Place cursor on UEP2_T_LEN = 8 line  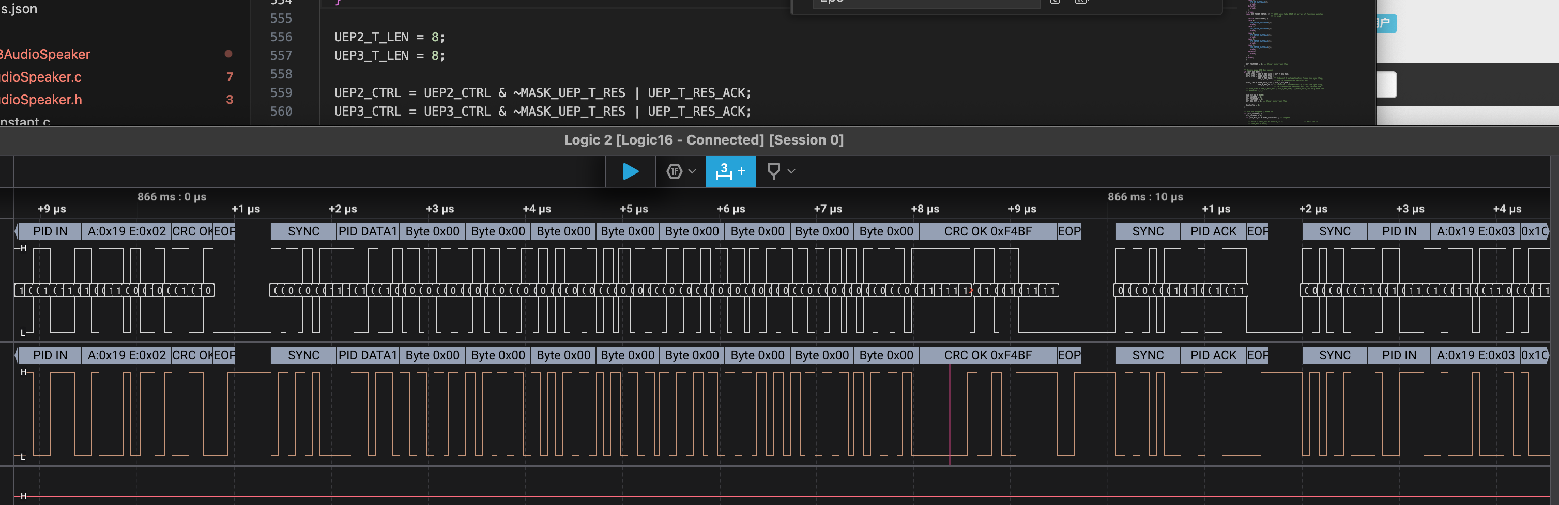pos(389,38)
